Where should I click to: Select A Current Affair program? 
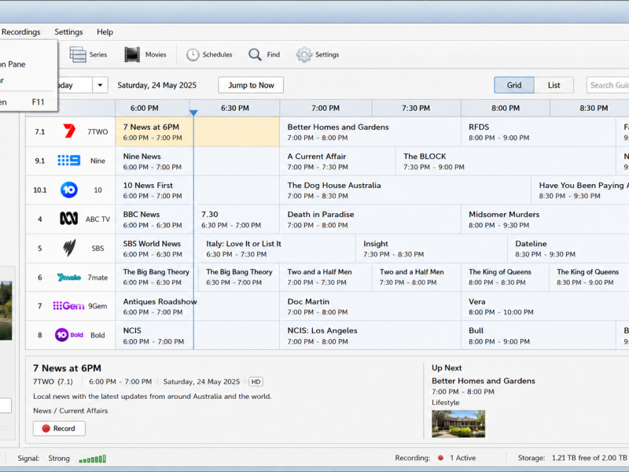click(x=338, y=161)
